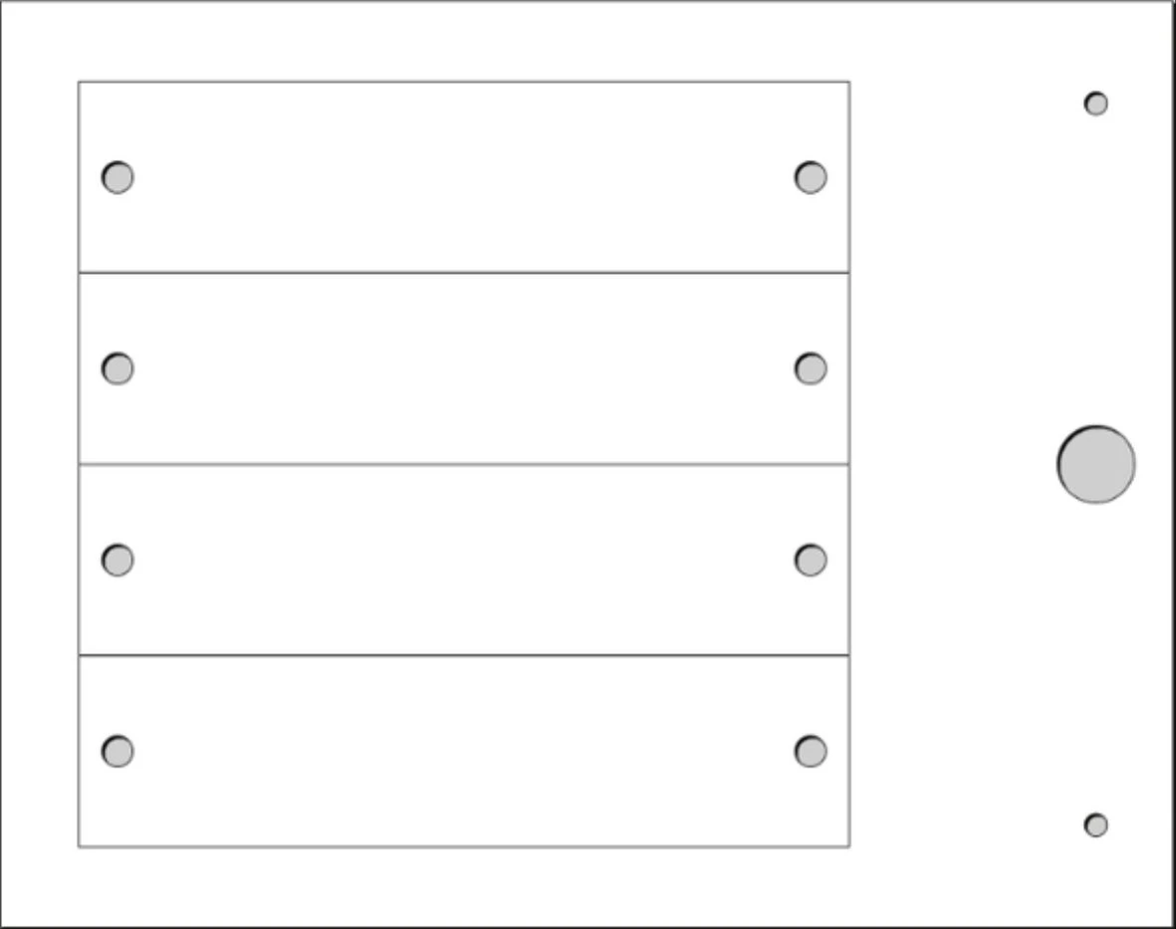Click the small circle at the panel's upper right
Image resolution: width=1176 pixels, height=929 pixels.
1095,104
